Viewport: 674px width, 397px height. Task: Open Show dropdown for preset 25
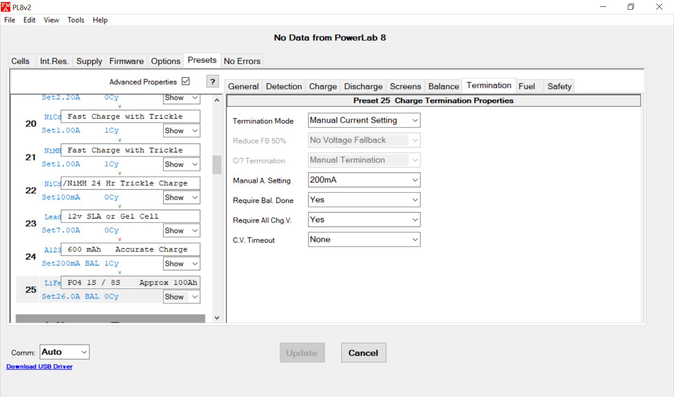(x=182, y=297)
